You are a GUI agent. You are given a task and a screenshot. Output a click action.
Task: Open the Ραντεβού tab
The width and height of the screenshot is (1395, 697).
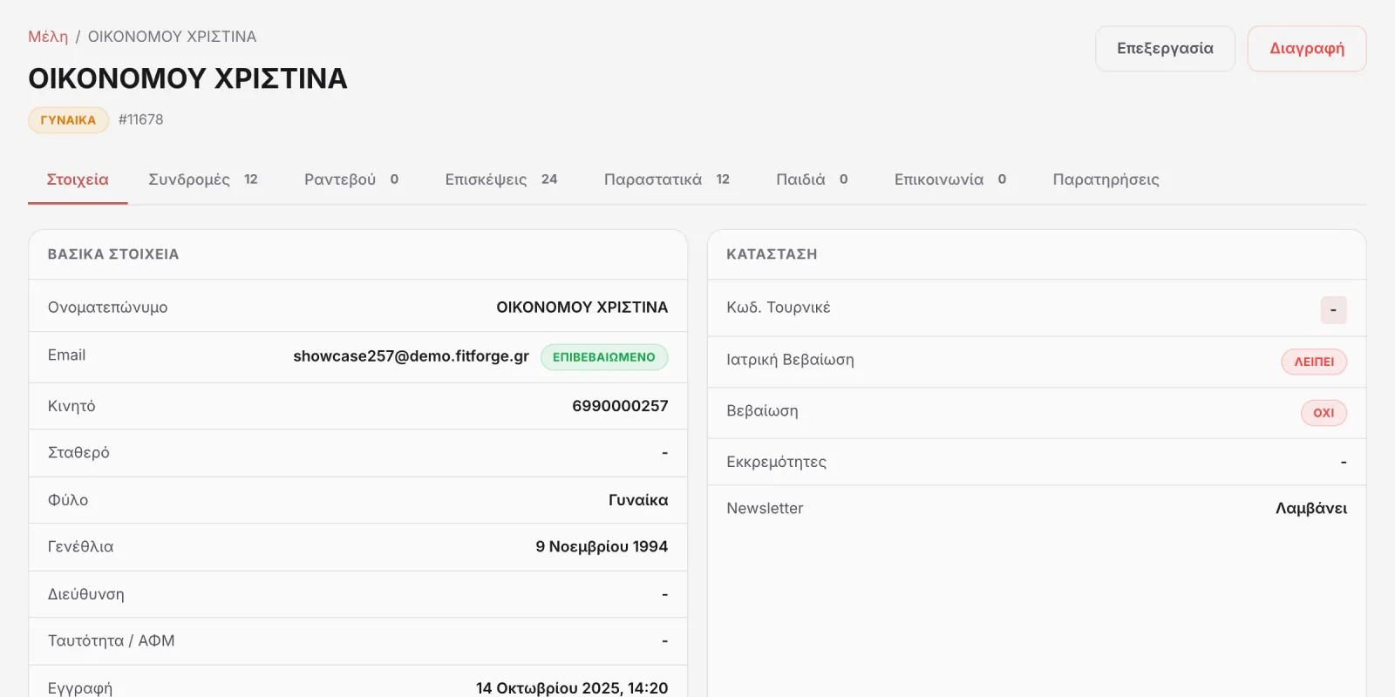351,179
